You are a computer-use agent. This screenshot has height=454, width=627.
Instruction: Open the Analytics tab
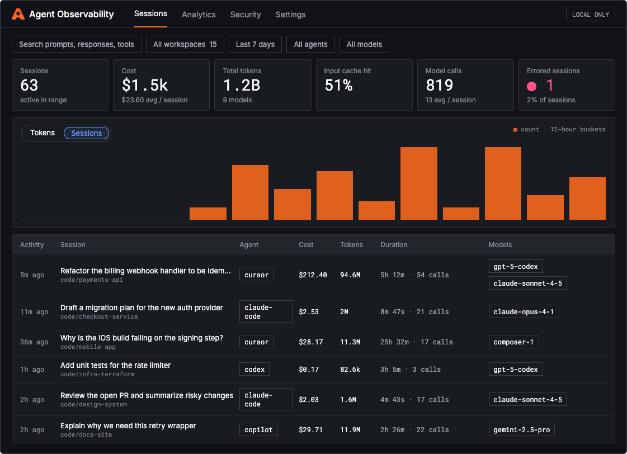click(x=199, y=15)
